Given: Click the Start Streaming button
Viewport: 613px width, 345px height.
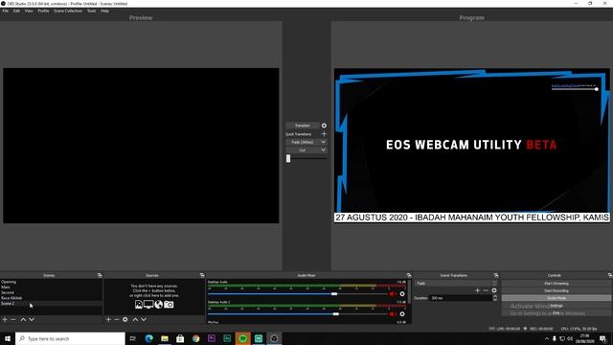Looking at the screenshot, I should (x=556, y=284).
